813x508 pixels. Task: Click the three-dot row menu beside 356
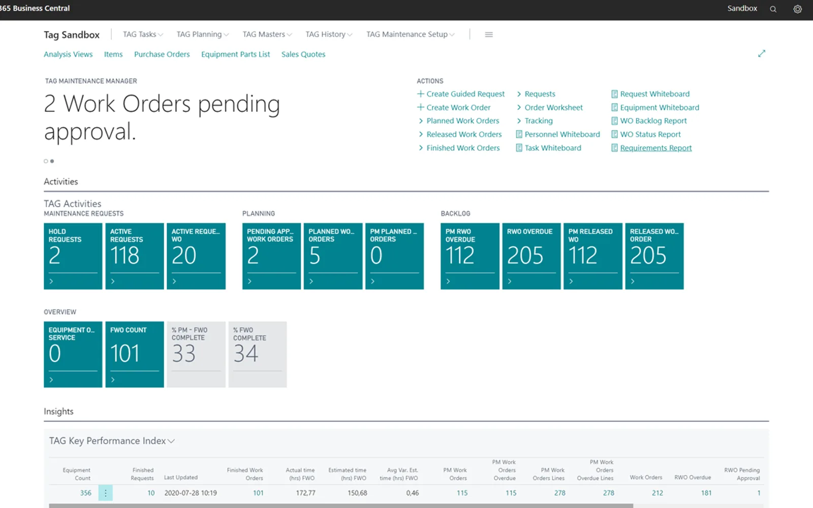(105, 493)
